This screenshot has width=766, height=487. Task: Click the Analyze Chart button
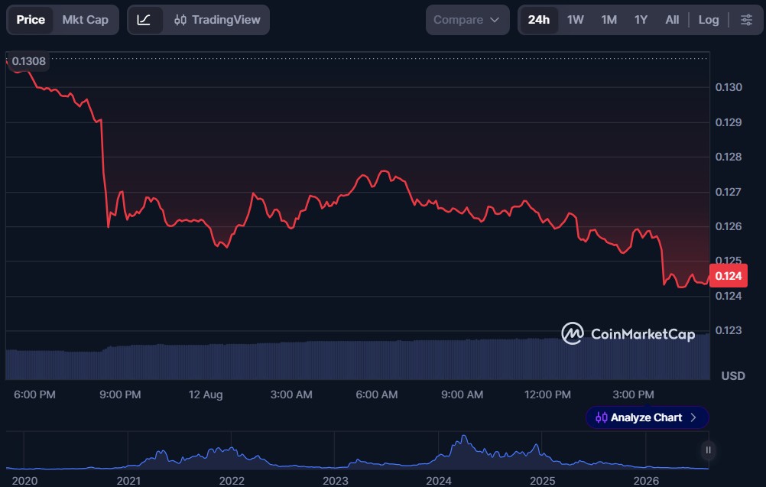[647, 417]
